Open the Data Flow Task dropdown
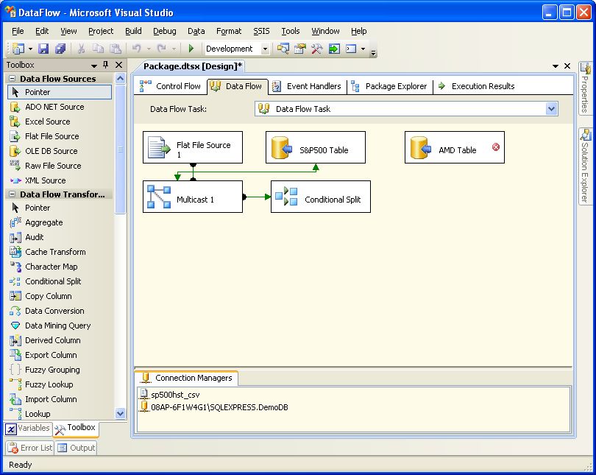 [552, 109]
